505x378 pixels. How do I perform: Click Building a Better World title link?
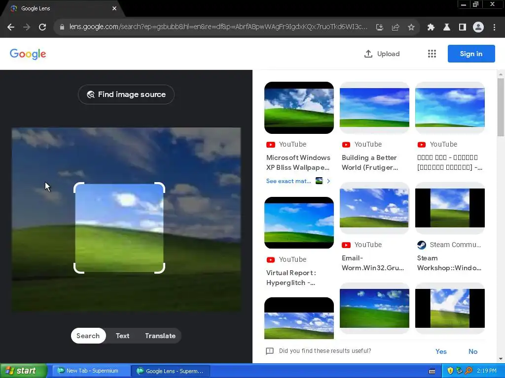[x=370, y=162]
